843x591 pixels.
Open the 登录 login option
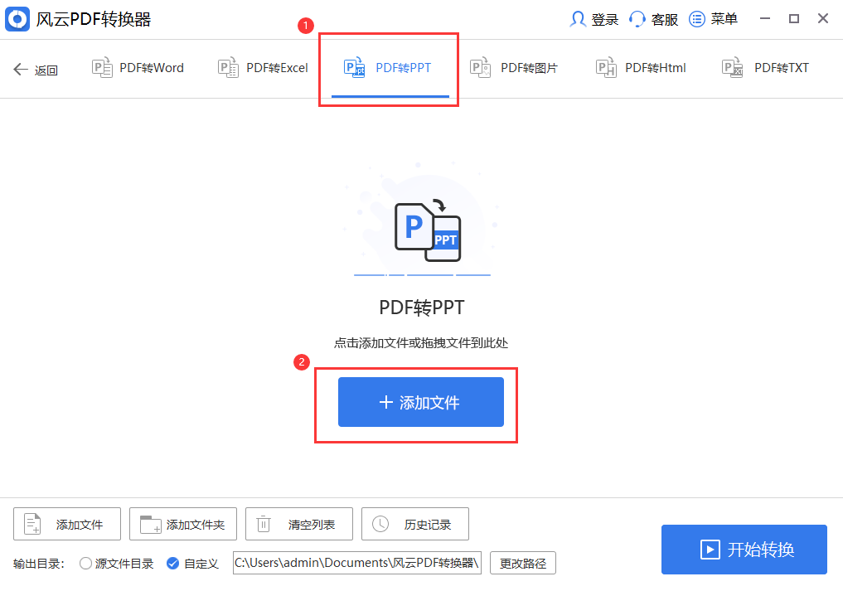[x=594, y=19]
